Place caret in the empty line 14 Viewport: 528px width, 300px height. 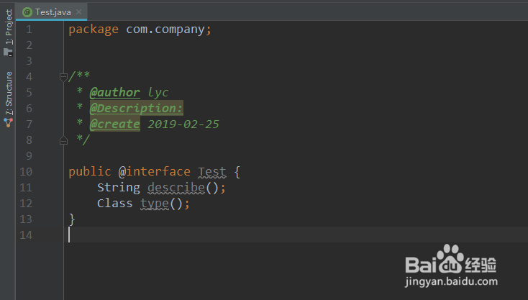296,235
